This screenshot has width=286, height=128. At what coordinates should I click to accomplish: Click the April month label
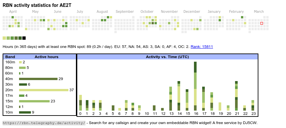[13, 12]
